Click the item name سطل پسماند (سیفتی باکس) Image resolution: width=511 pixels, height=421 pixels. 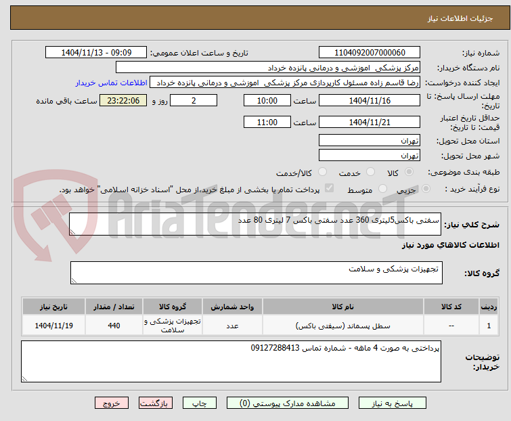[x=343, y=326]
